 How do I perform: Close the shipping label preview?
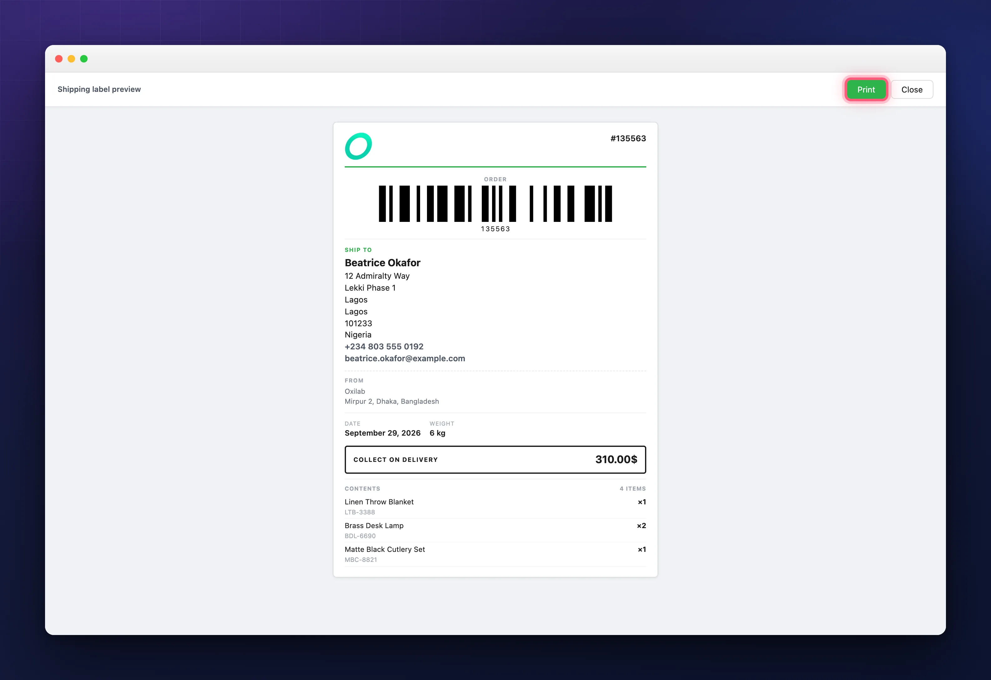tap(912, 89)
